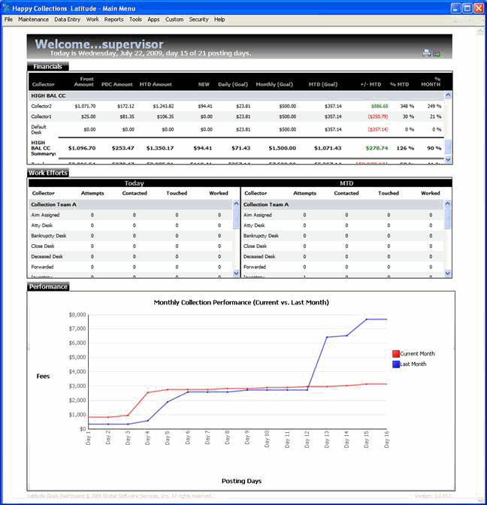Open the Maintenance menu
Image resolution: width=487 pixels, height=505 pixels.
coord(33,20)
